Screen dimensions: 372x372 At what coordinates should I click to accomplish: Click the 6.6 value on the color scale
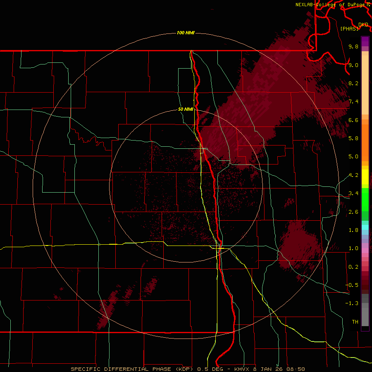coord(353,120)
